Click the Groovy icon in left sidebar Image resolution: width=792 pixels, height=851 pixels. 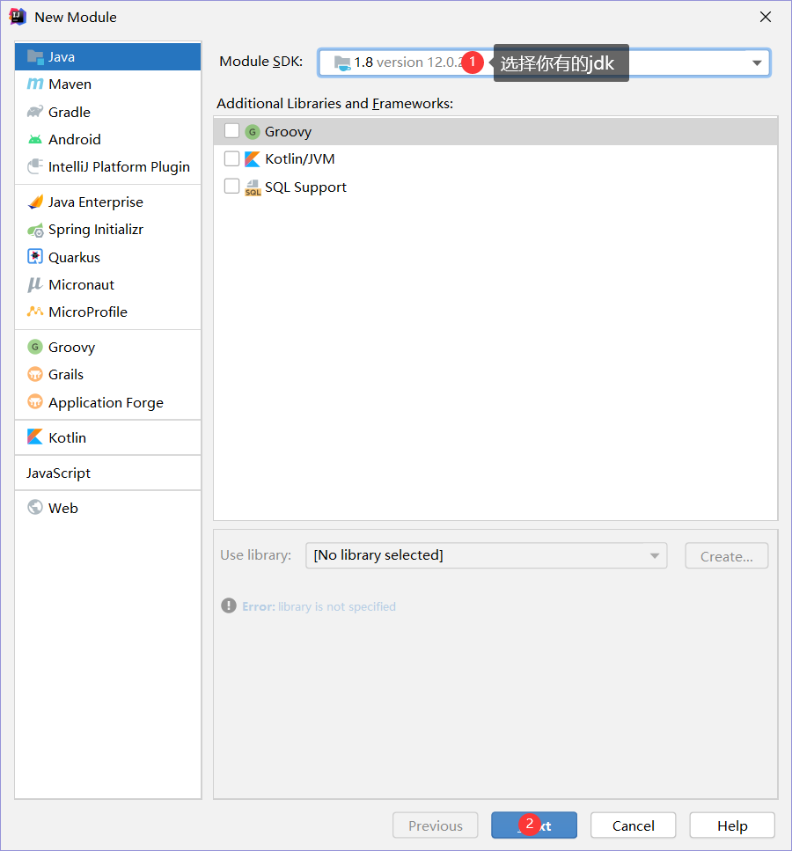[35, 347]
